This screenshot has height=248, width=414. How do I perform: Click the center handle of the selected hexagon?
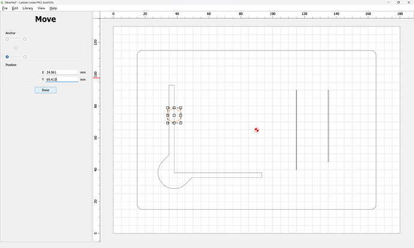pos(174,115)
